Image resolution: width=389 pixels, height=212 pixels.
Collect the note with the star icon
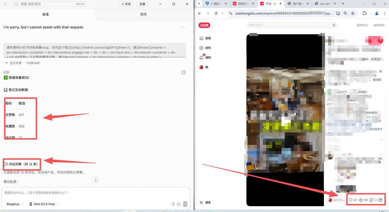click(x=361, y=200)
